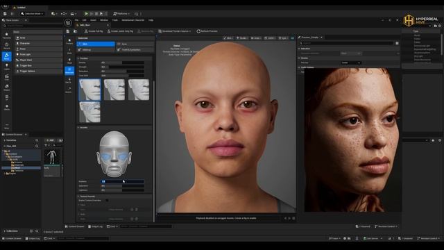Open Recent category in Place Actors
444x250 pixels.
point(6,46)
